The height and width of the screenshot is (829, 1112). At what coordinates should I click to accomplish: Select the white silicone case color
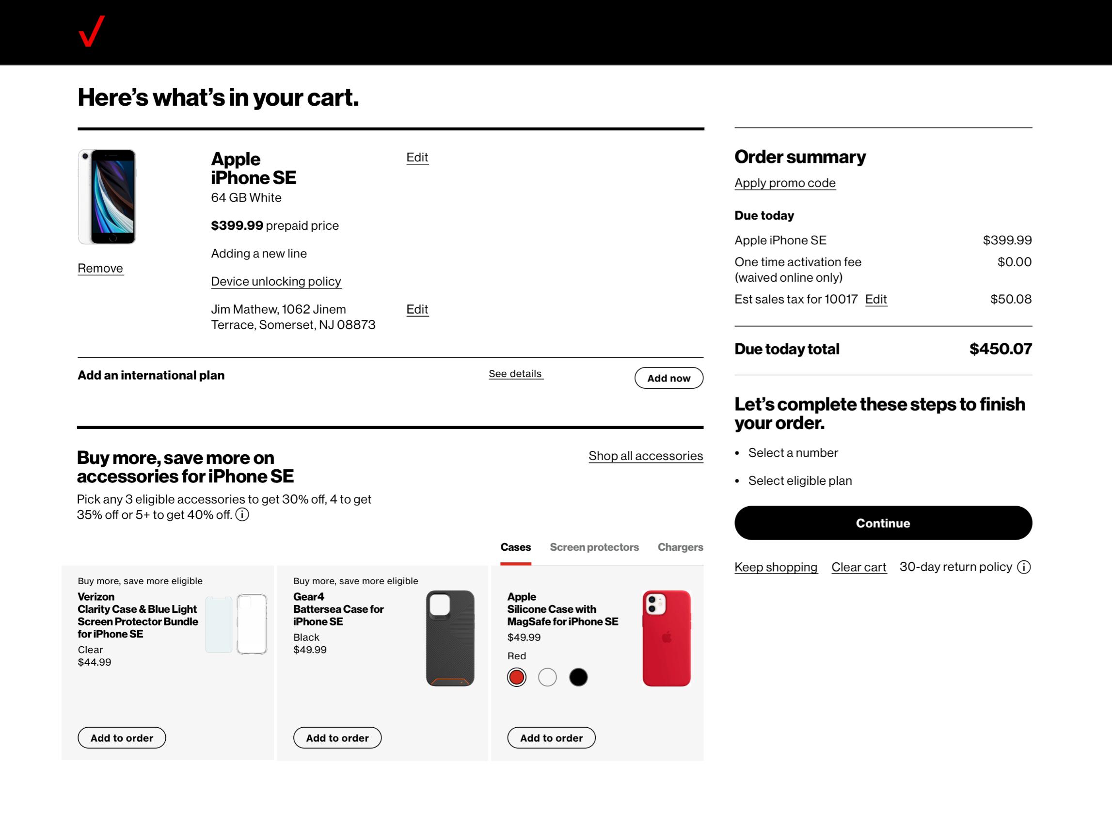pos(547,677)
